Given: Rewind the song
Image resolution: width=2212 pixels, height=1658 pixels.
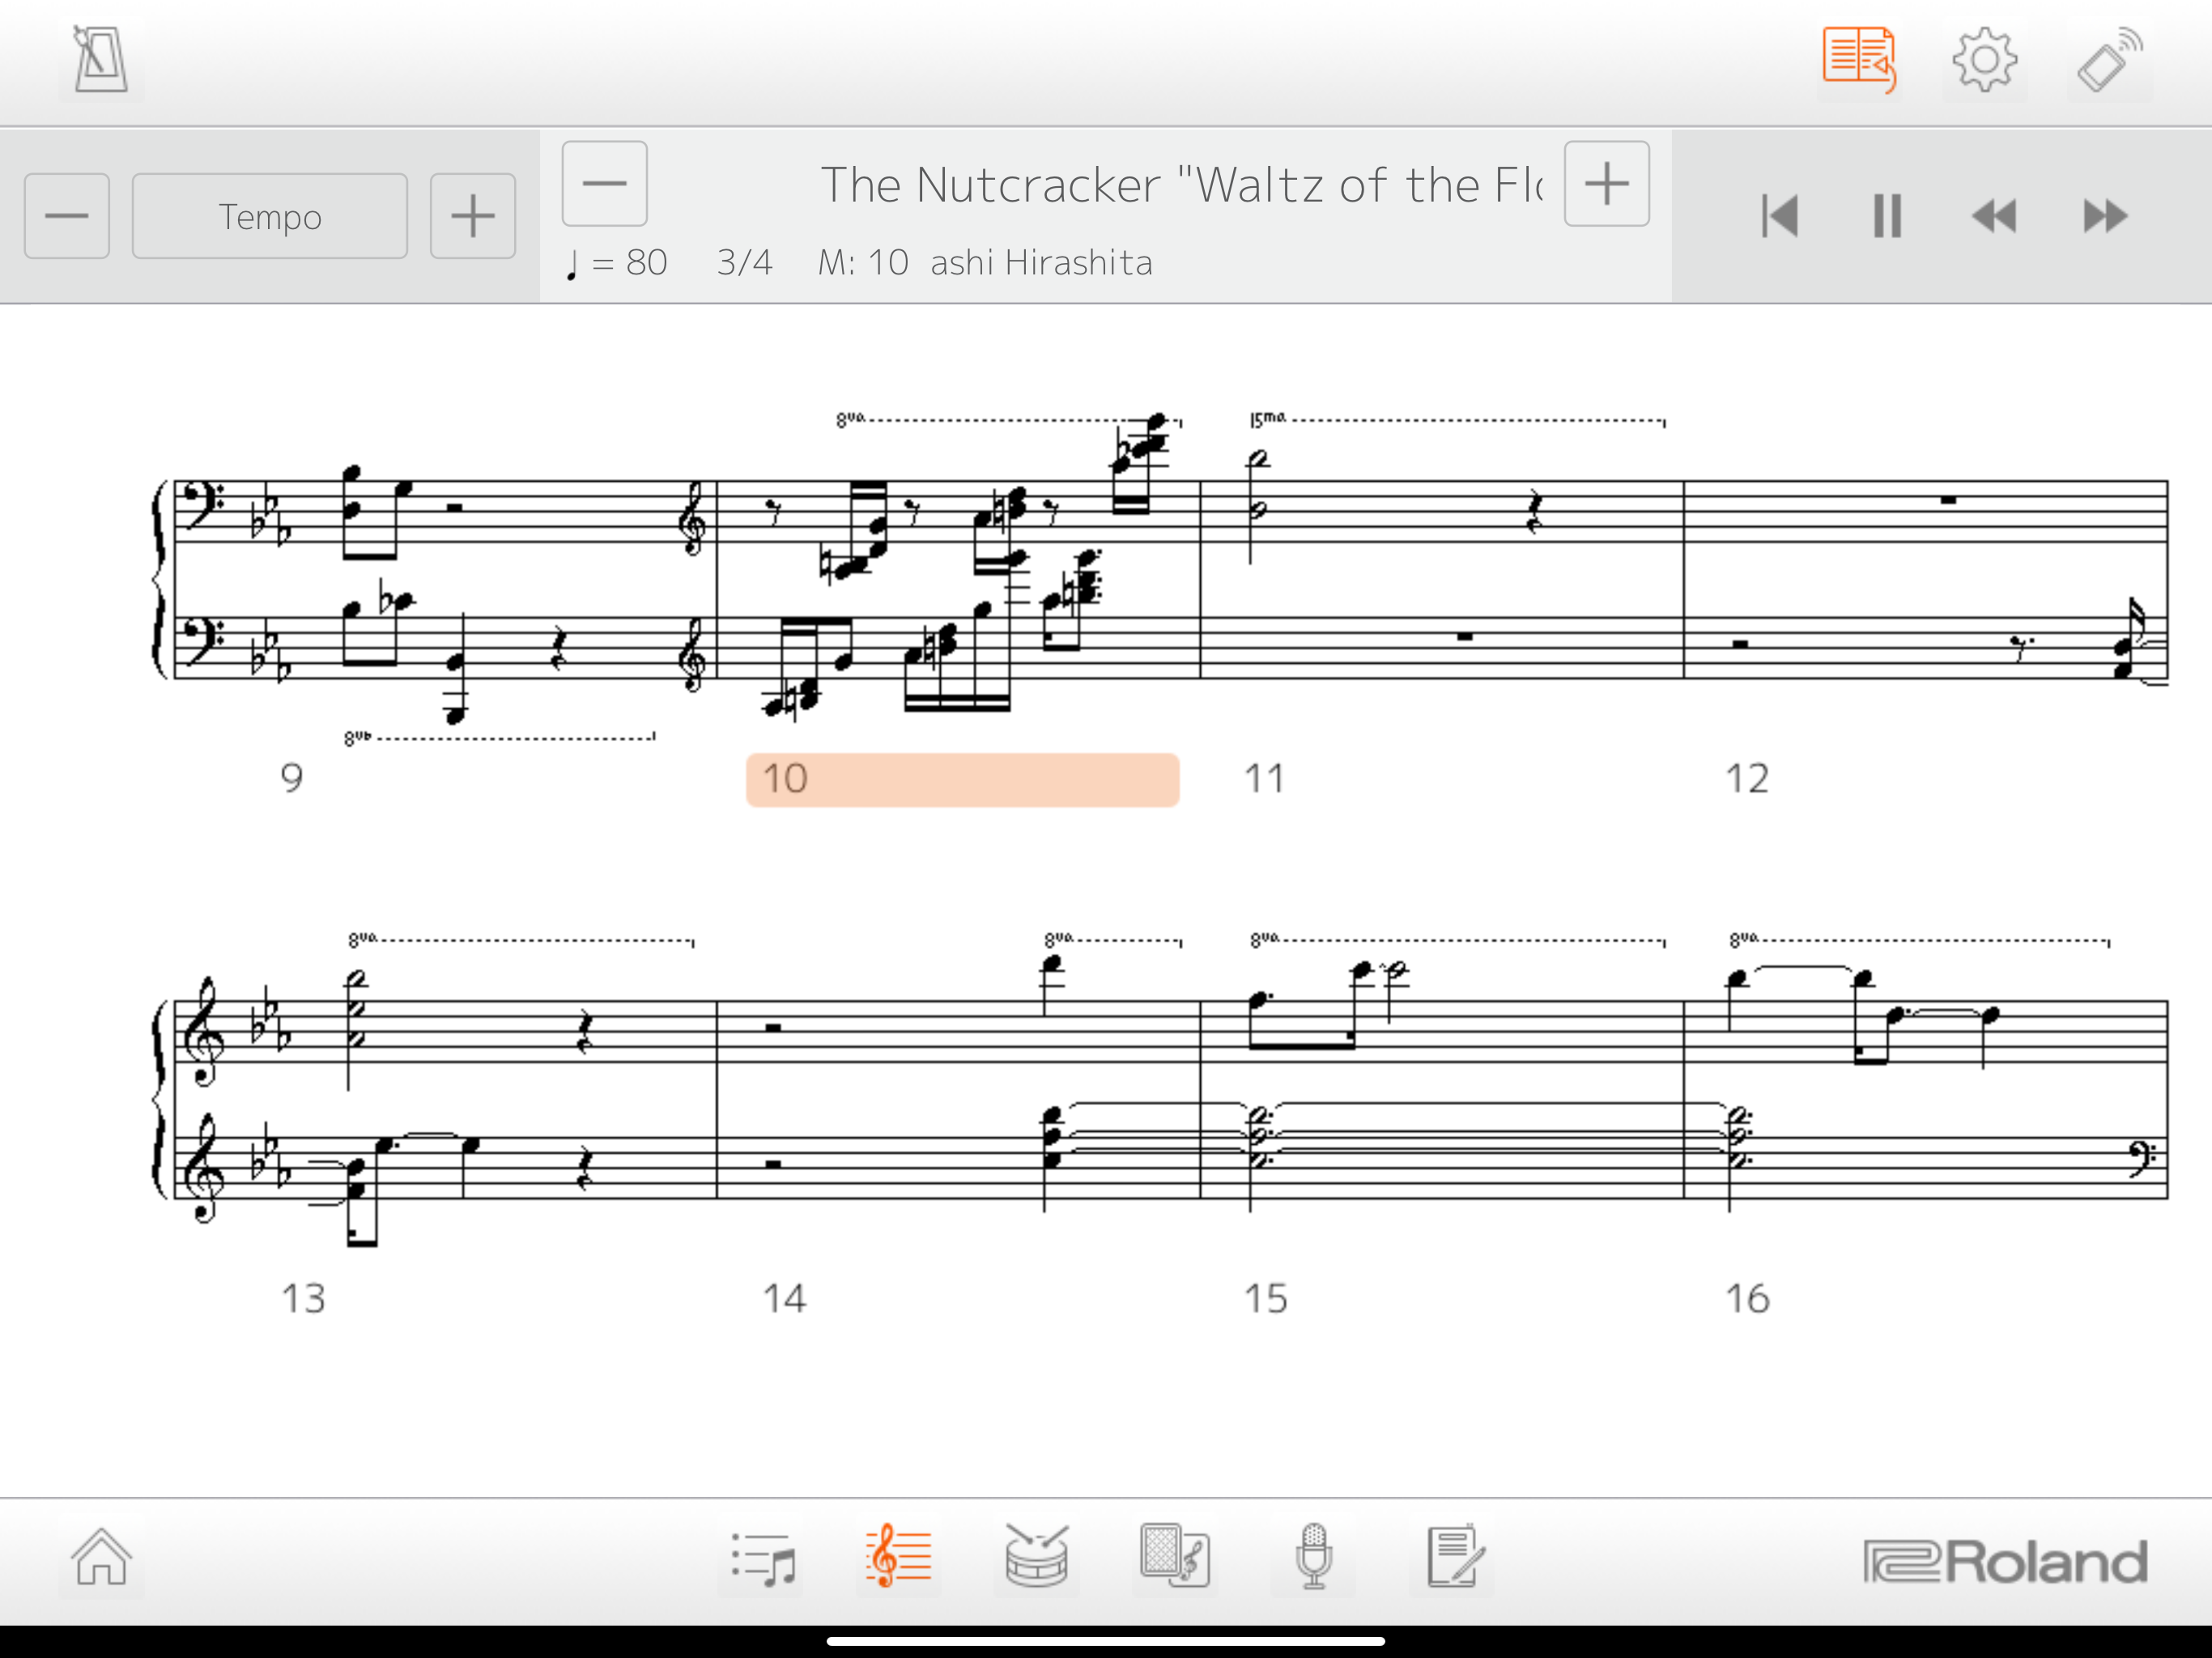Looking at the screenshot, I should [1995, 216].
